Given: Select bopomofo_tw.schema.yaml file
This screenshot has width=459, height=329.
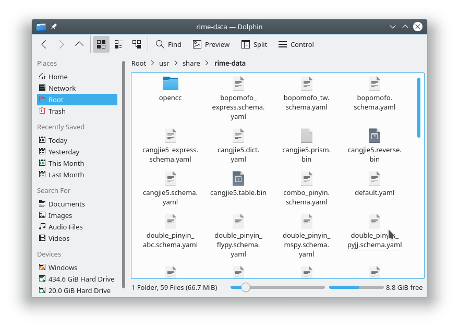Looking at the screenshot, I should click(307, 93).
